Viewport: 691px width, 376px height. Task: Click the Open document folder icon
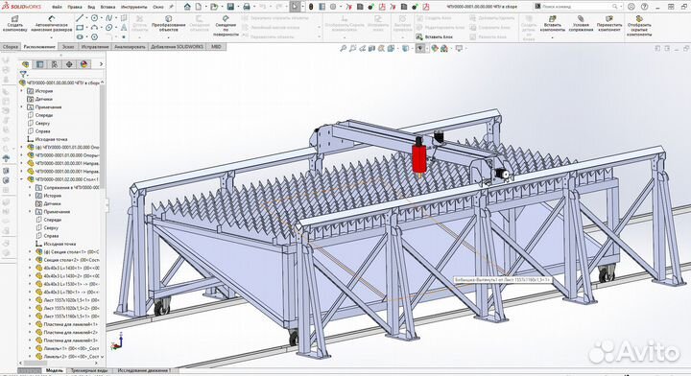point(214,7)
